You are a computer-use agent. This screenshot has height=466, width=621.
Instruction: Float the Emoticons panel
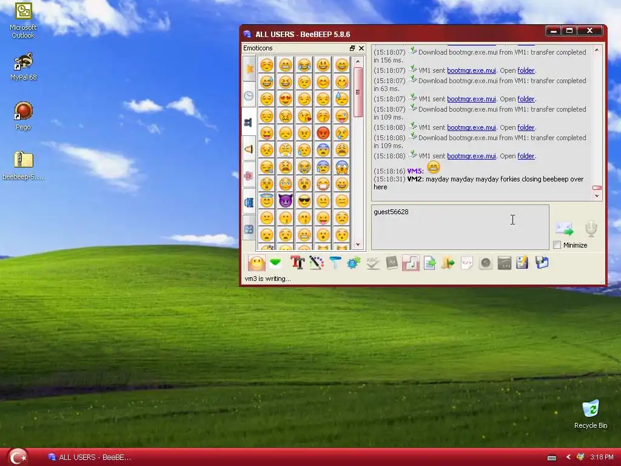352,48
